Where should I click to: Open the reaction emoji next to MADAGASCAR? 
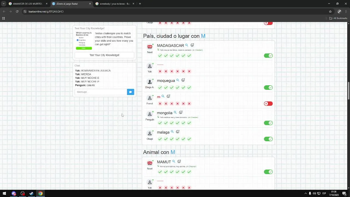pyautogui.click(x=192, y=45)
